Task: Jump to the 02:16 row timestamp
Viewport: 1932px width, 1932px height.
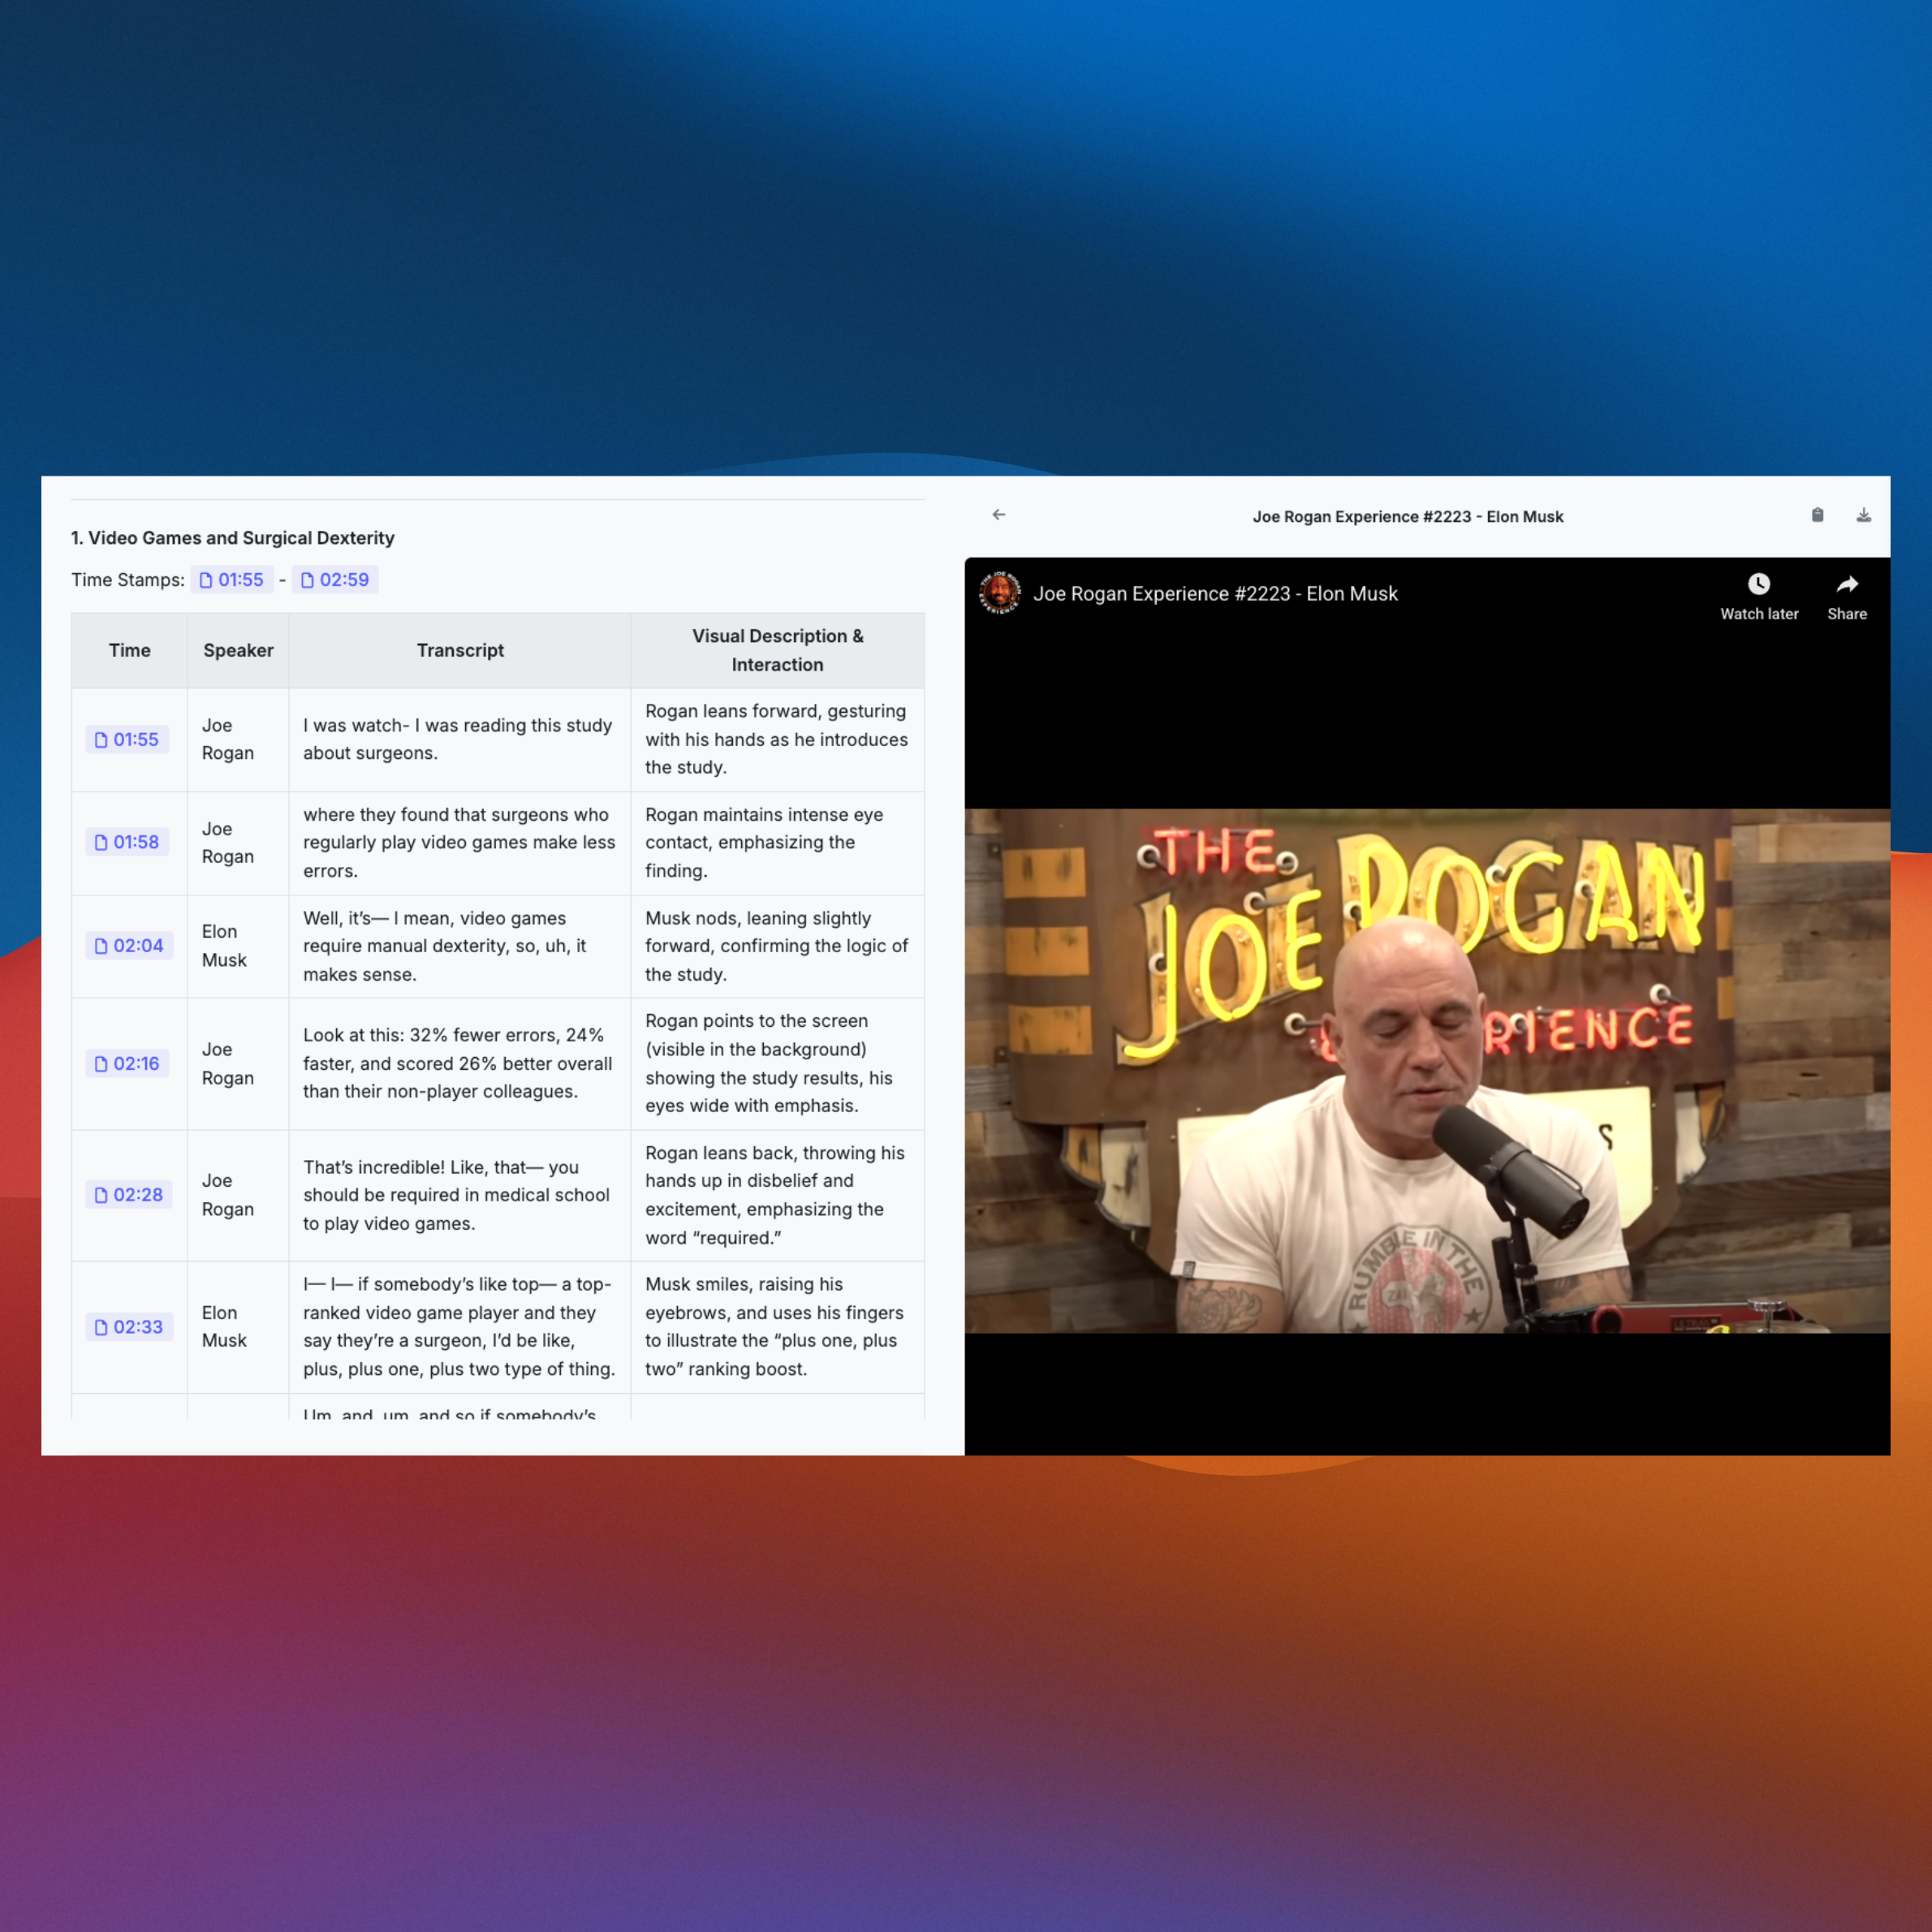Action: 127,1064
